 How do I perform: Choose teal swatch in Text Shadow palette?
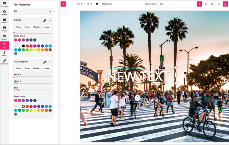[19, 110]
